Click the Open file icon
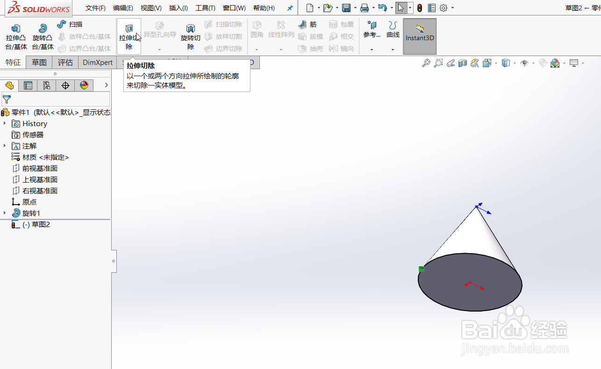601x369 pixels. tap(328, 8)
